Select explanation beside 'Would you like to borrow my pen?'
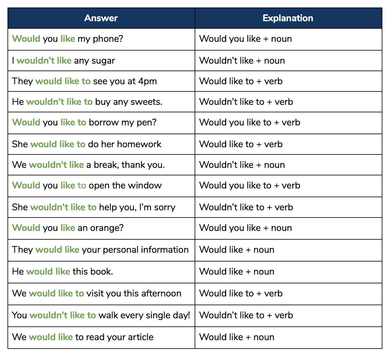 coord(288,123)
